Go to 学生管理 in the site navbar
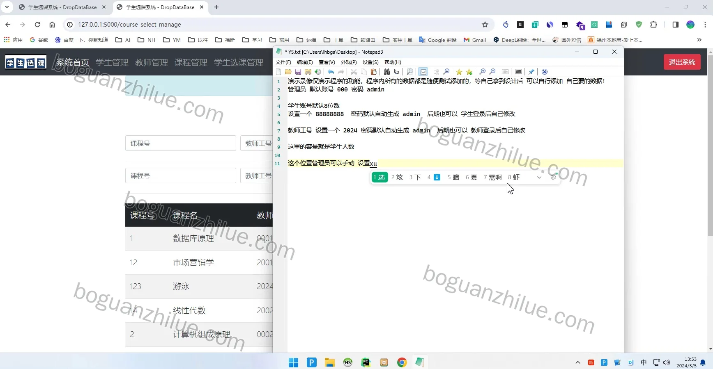Viewport: 713px width, 369px height. (112, 62)
